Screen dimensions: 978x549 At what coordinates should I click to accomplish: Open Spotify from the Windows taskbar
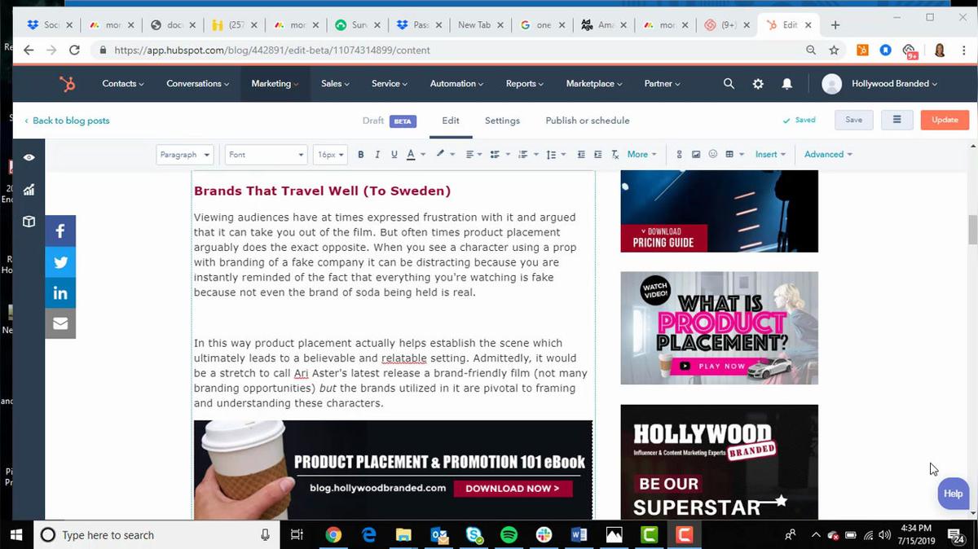(509, 535)
